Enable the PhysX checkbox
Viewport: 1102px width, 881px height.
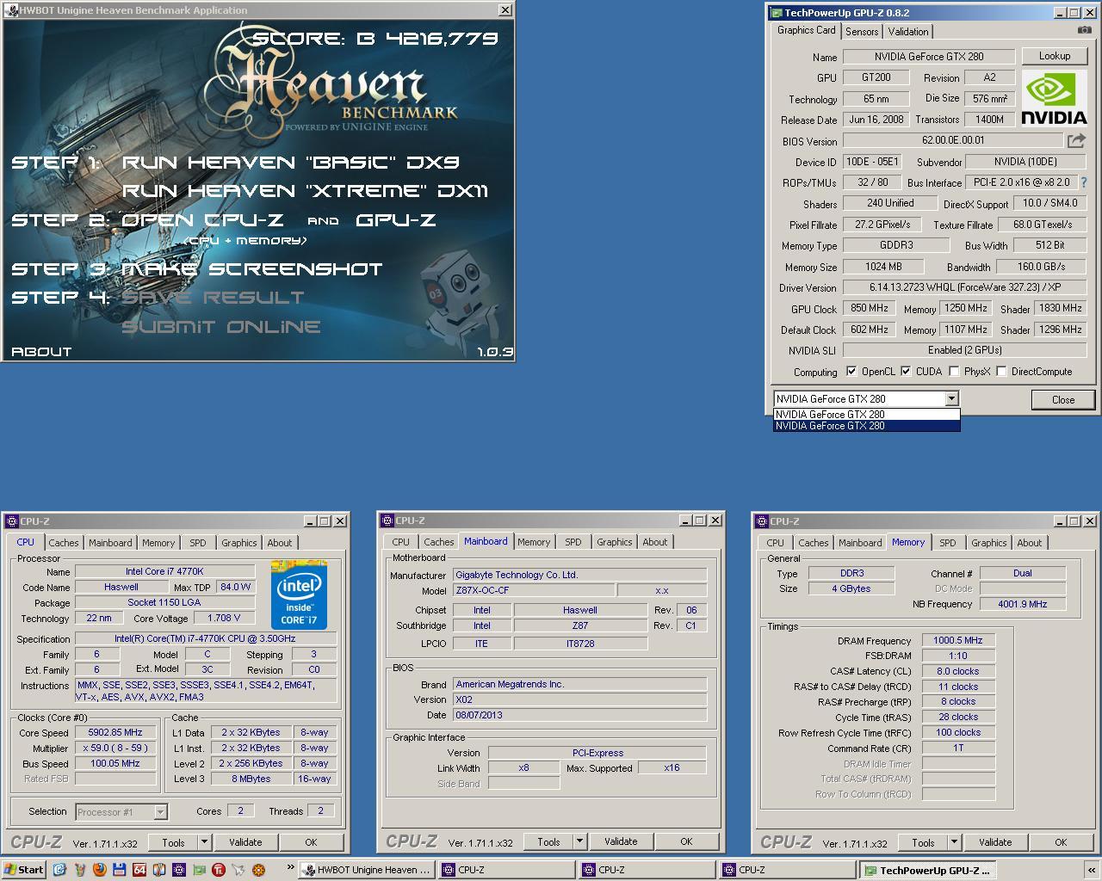[954, 372]
